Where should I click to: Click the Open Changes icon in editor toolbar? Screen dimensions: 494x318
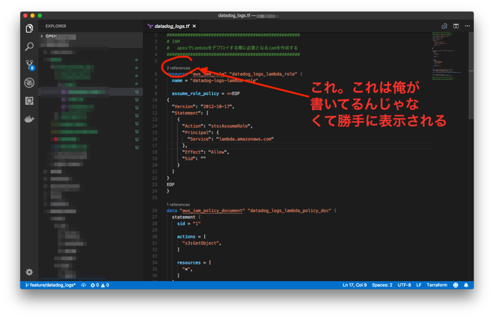click(444, 26)
